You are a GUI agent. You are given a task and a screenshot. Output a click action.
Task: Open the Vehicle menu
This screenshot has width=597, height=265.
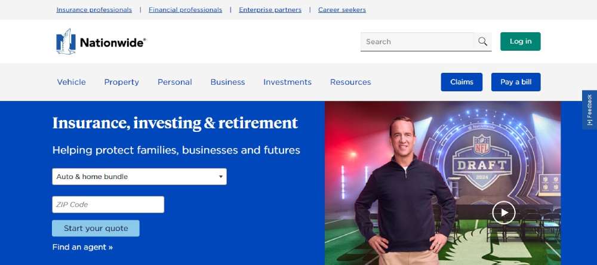pyautogui.click(x=71, y=82)
